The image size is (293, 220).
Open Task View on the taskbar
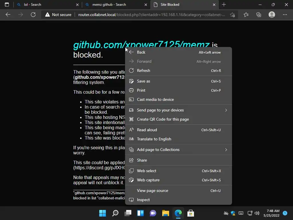(x=128, y=213)
